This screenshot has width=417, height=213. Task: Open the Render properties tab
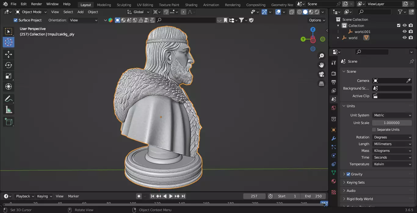tap(334, 74)
